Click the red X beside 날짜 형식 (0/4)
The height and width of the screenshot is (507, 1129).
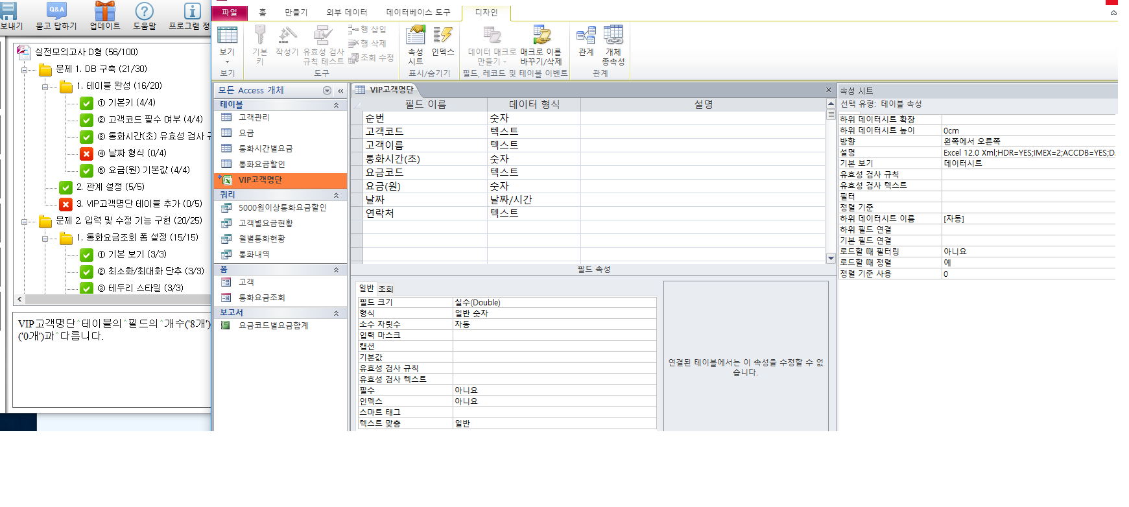[86, 154]
